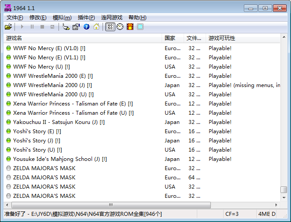Image resolution: width=291 pixels, height=222 pixels.
Task: Click the full screen toolbar icon
Action: click(x=140, y=27)
